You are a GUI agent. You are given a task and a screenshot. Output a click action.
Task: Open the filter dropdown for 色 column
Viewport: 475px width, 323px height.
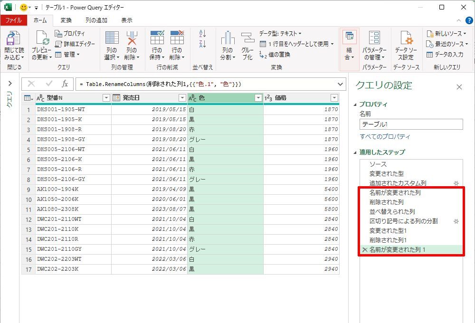258,98
